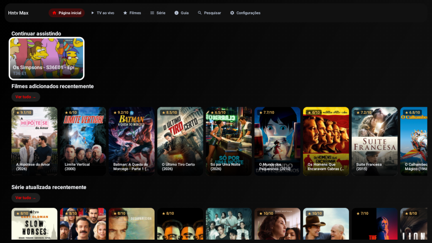Open A Hipótese do Amor movie card
This screenshot has width=432, height=243.
pos(35,141)
